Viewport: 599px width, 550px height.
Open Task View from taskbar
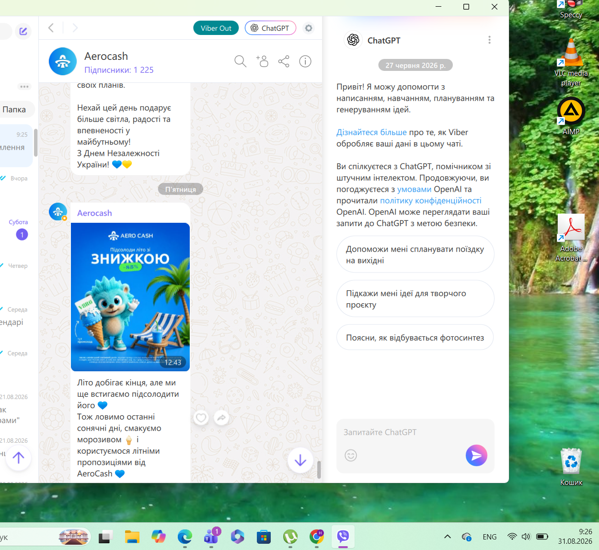(106, 537)
